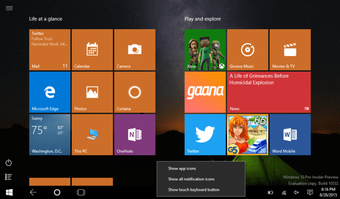Click the Windows Start button
Viewport: 340px width, 199px height.
tap(9, 192)
